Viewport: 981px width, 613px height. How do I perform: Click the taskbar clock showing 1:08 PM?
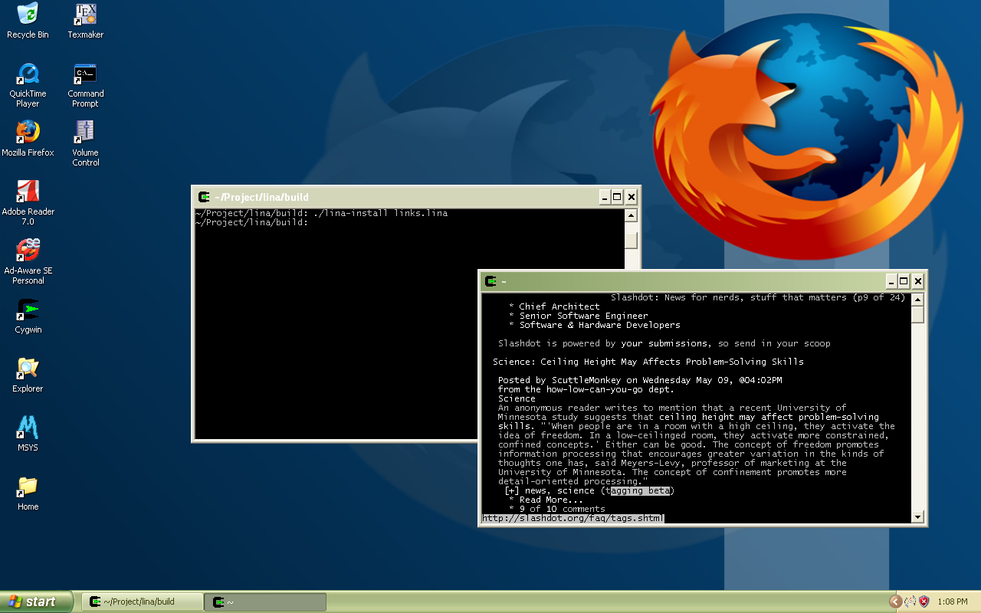point(953,602)
